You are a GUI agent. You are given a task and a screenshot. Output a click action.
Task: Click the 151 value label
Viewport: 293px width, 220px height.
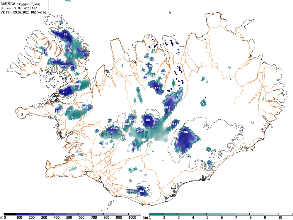[63, 66]
